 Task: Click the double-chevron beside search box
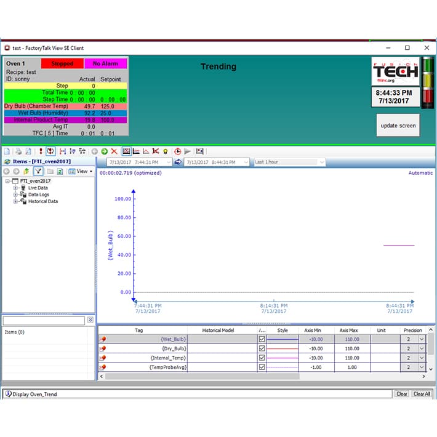coord(90,320)
